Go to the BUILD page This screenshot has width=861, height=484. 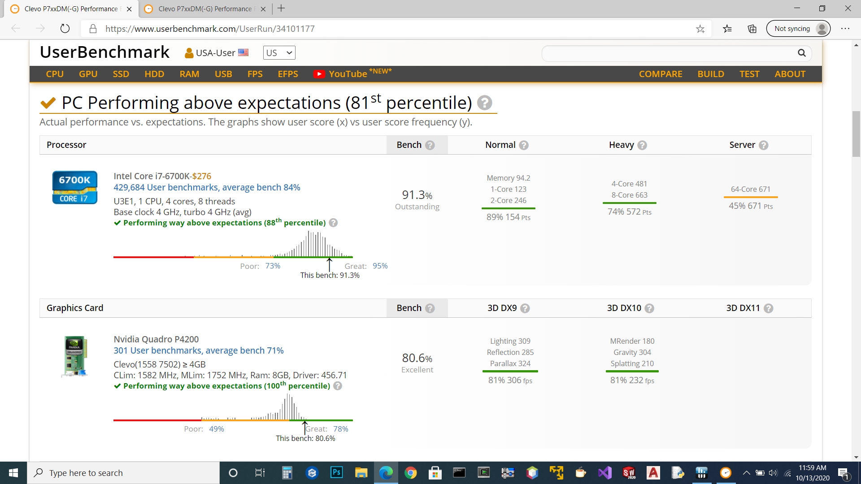point(711,74)
